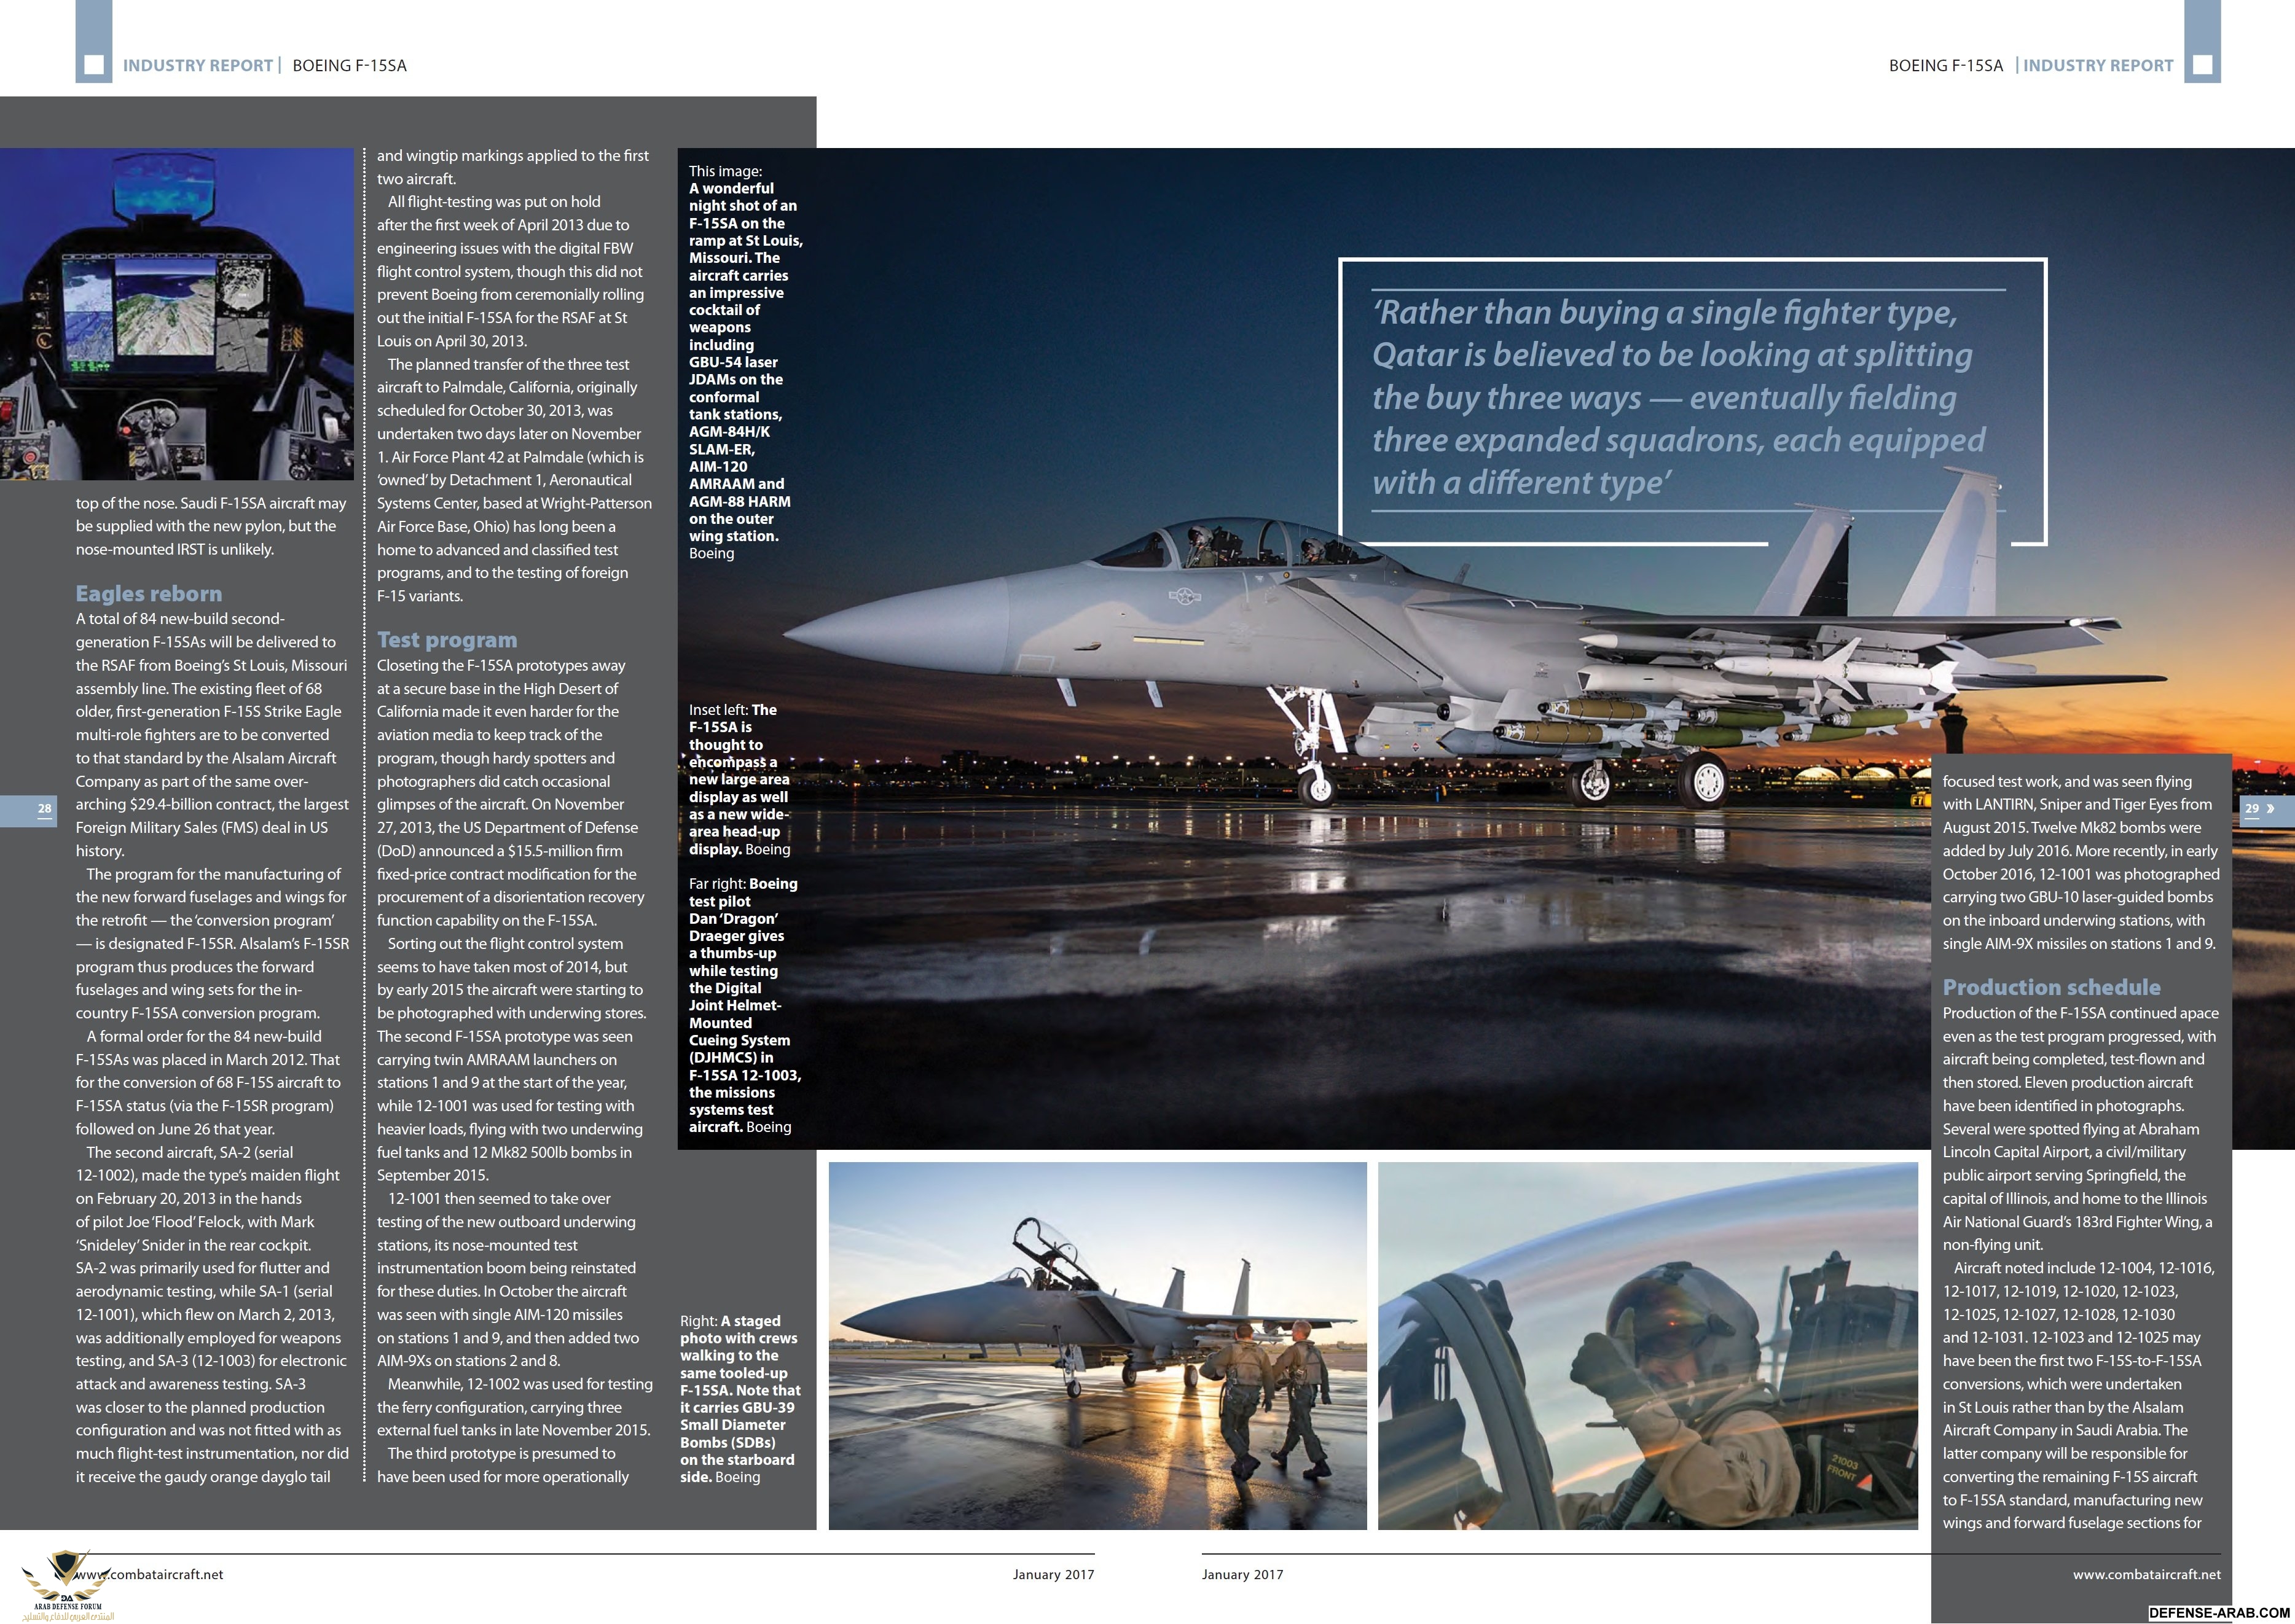Click the Production schedule heading

[2051, 987]
